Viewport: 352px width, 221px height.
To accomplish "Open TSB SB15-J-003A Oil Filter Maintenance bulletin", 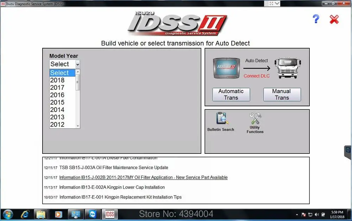I will coord(114,168).
